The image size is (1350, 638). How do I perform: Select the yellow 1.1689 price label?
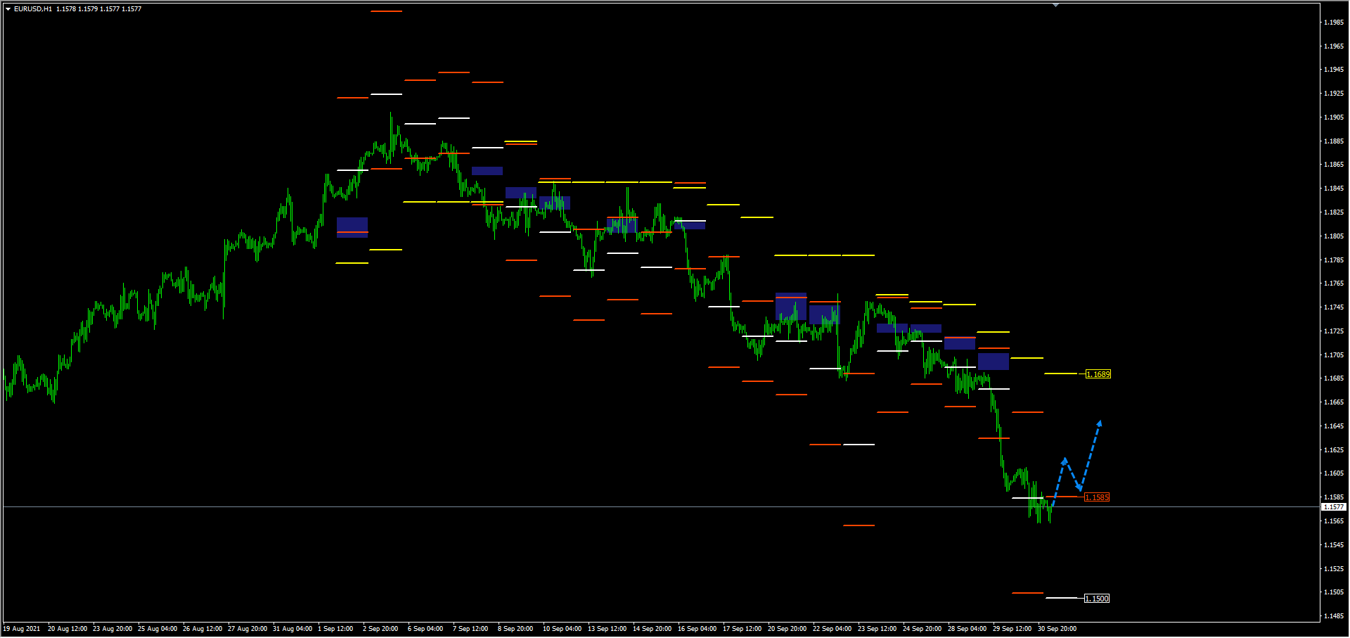coord(1098,374)
